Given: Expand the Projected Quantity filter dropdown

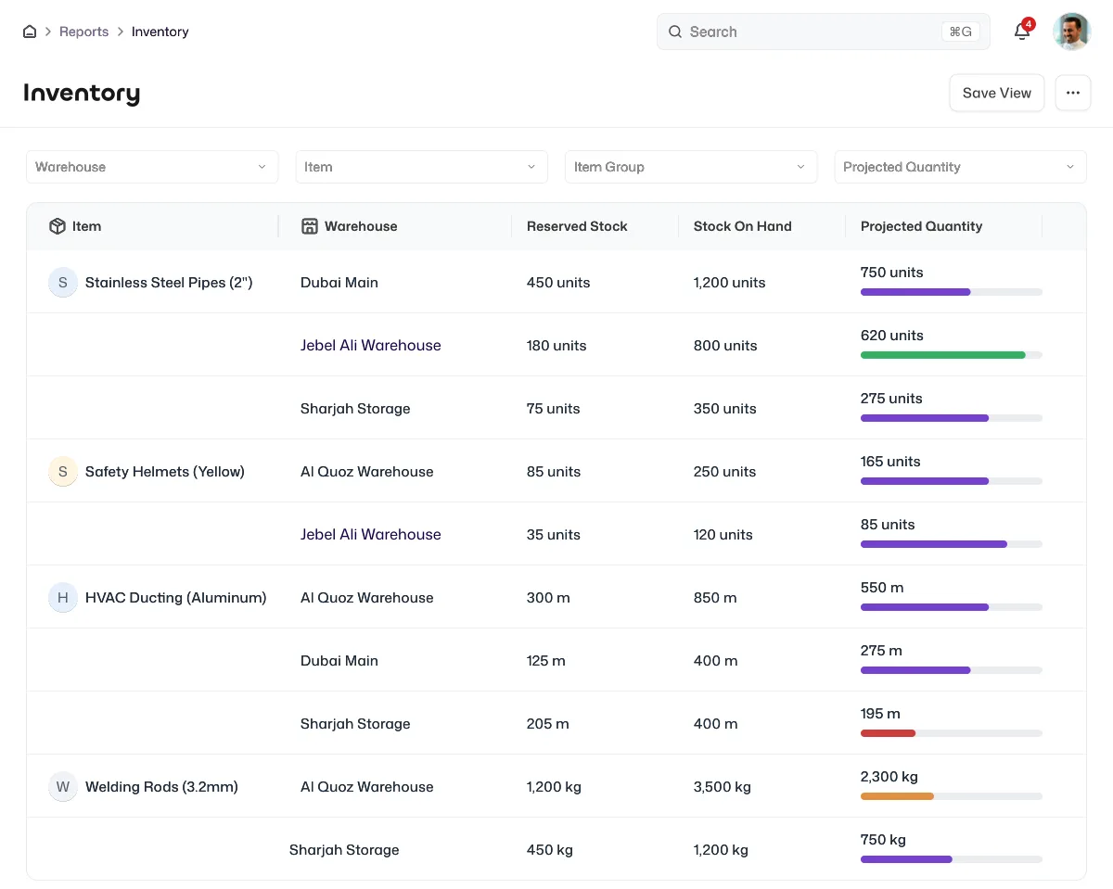Looking at the screenshot, I should click(960, 167).
